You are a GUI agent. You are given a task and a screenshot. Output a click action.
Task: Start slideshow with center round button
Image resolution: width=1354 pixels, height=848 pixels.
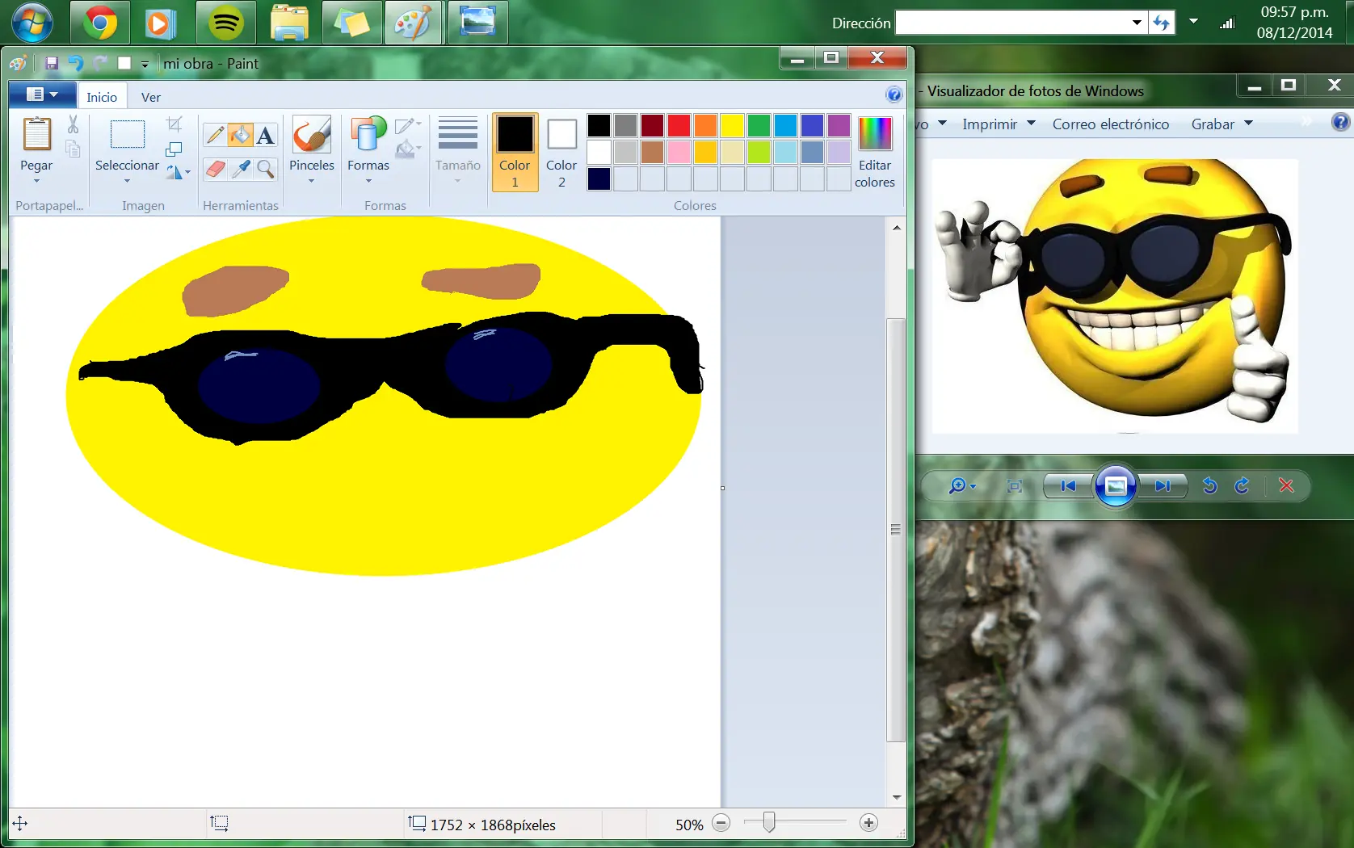tap(1116, 485)
